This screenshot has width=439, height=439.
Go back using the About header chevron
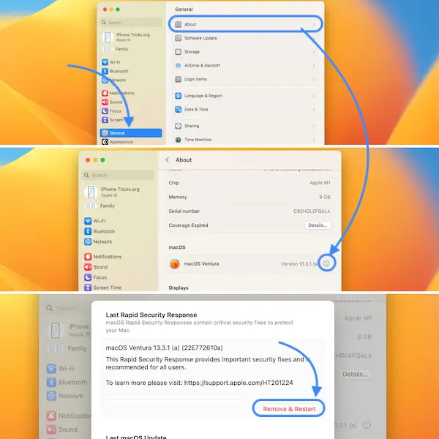pos(168,160)
